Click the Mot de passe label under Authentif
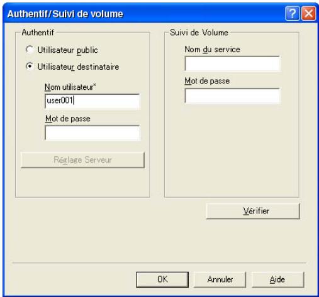Screen dimensions: 319x297 (68, 119)
